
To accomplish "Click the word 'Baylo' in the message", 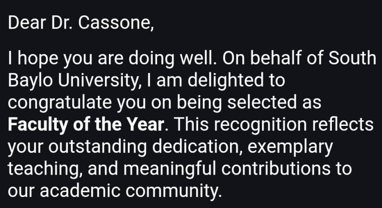I will (x=29, y=81).
